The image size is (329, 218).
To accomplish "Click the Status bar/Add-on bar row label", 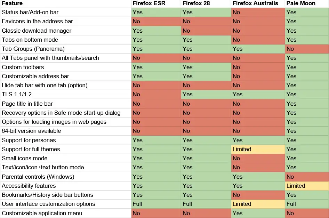I will 30,13.
